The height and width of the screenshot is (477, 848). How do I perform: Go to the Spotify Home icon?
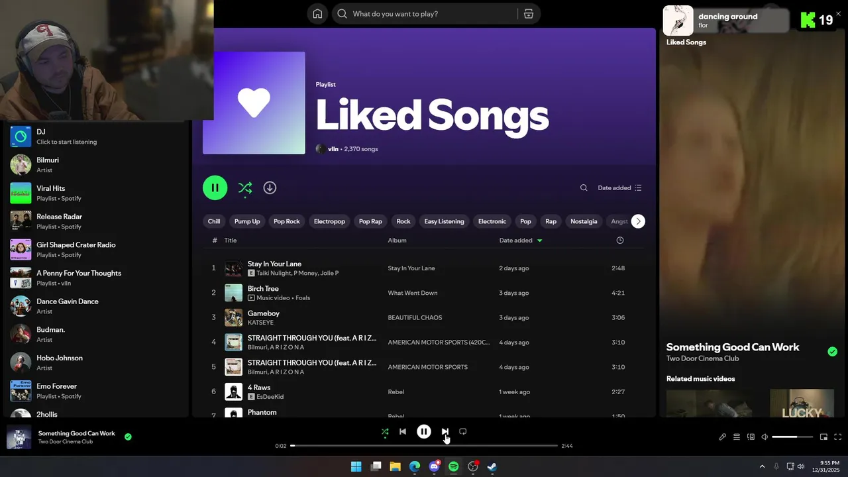click(x=317, y=14)
